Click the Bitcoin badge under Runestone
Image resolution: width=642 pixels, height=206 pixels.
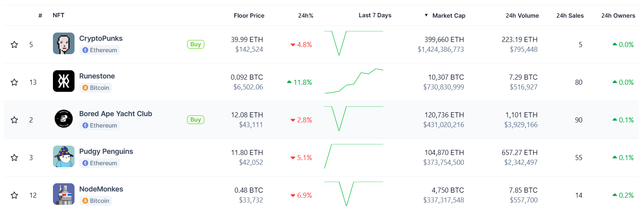(x=96, y=88)
